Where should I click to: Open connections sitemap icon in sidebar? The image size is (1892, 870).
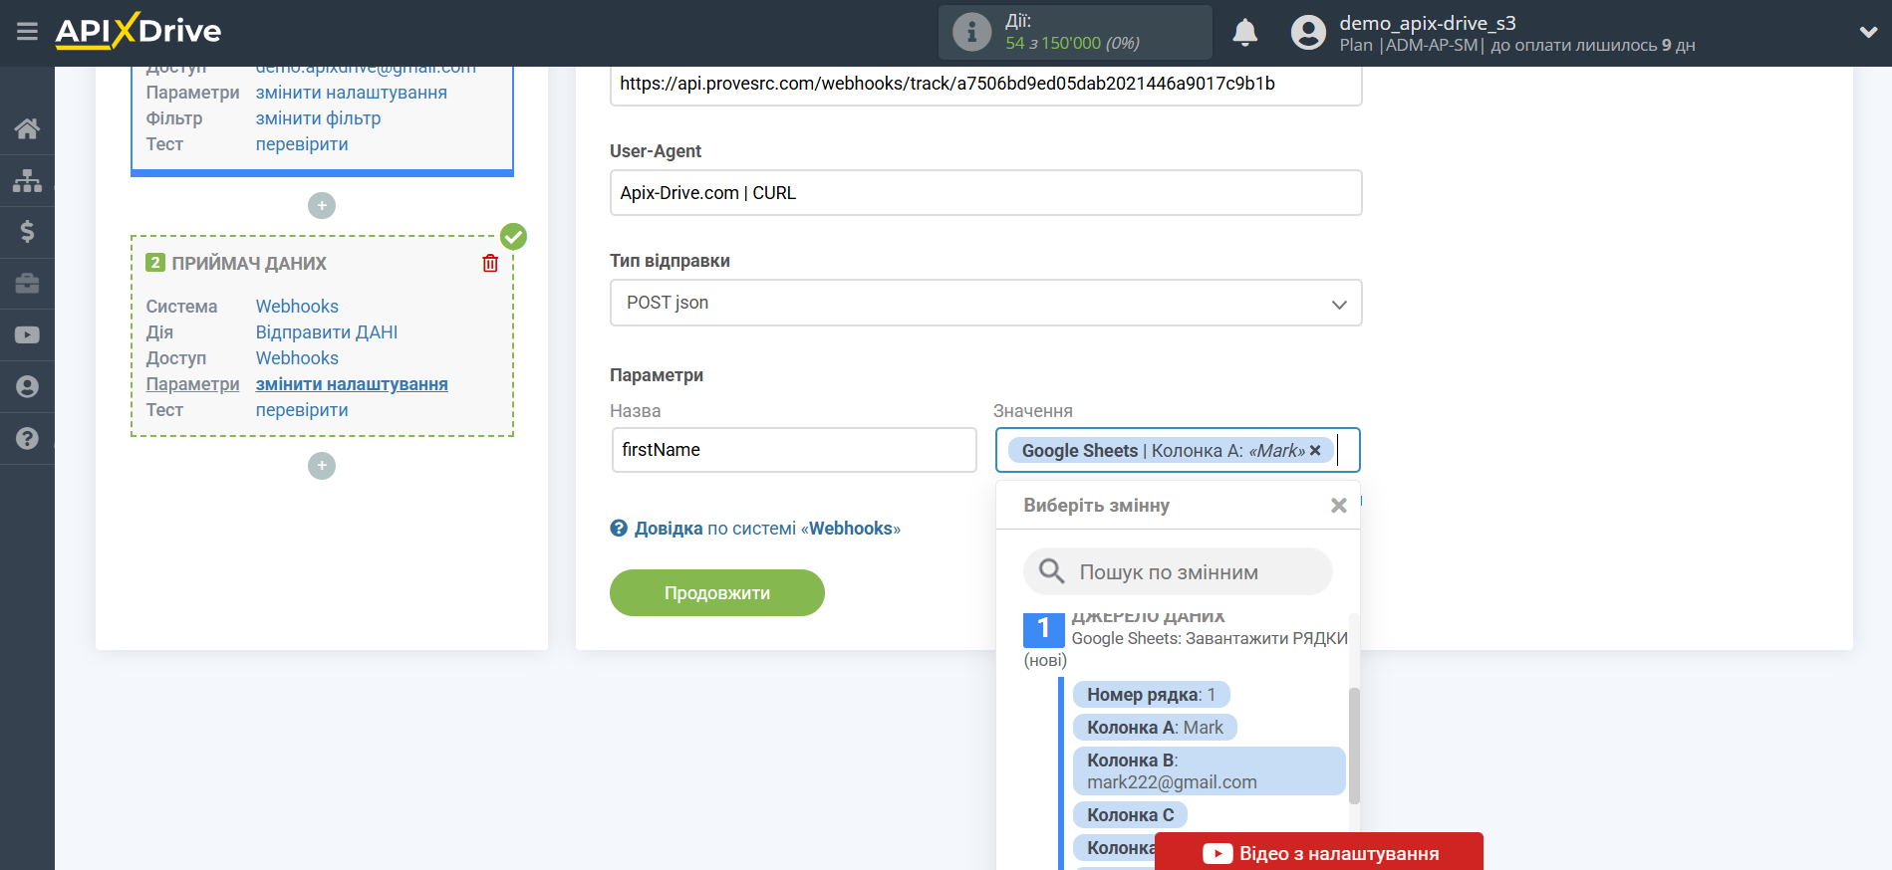click(27, 180)
